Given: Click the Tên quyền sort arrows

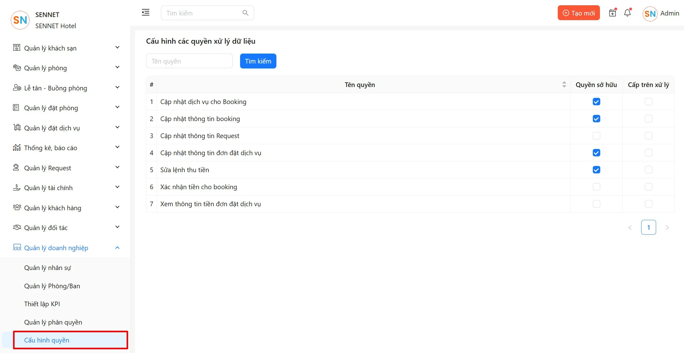Looking at the screenshot, I should tap(564, 85).
